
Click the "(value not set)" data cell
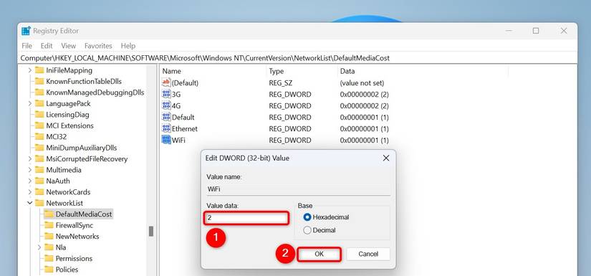pyautogui.click(x=362, y=83)
